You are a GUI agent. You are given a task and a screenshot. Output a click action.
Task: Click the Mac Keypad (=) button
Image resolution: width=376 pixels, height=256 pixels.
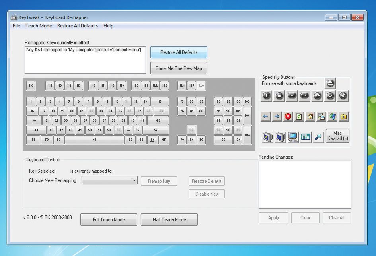coord(338,136)
